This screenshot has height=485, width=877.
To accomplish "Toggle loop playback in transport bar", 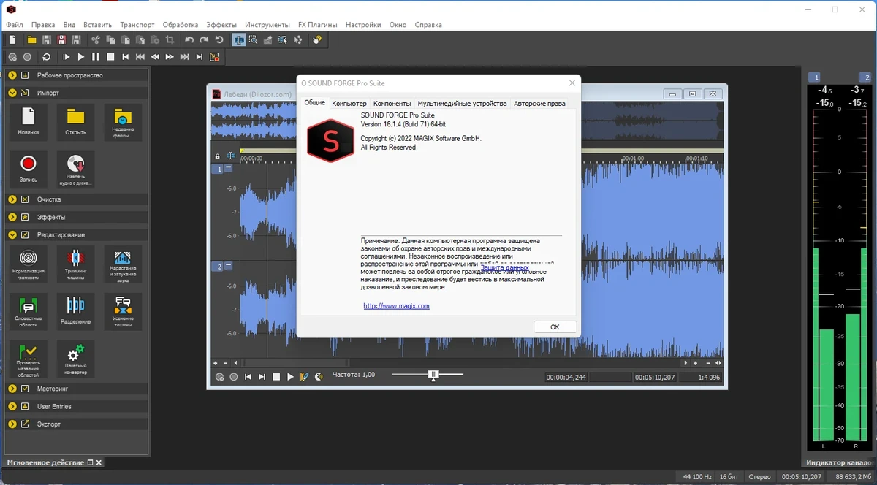I will pos(47,57).
